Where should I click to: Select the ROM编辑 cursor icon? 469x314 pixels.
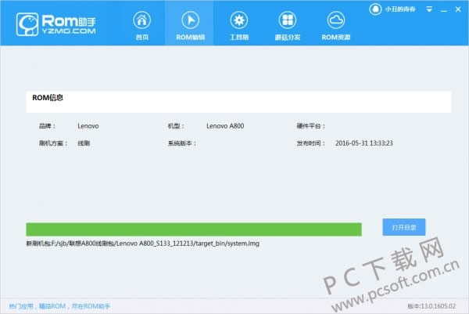(190, 20)
